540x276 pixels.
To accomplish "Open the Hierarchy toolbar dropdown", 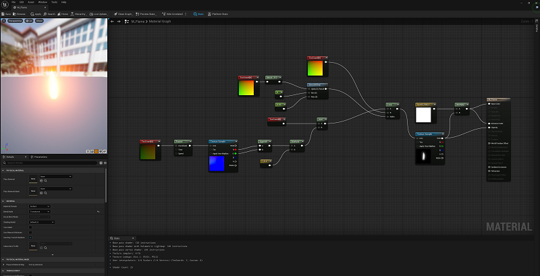I will point(78,14).
